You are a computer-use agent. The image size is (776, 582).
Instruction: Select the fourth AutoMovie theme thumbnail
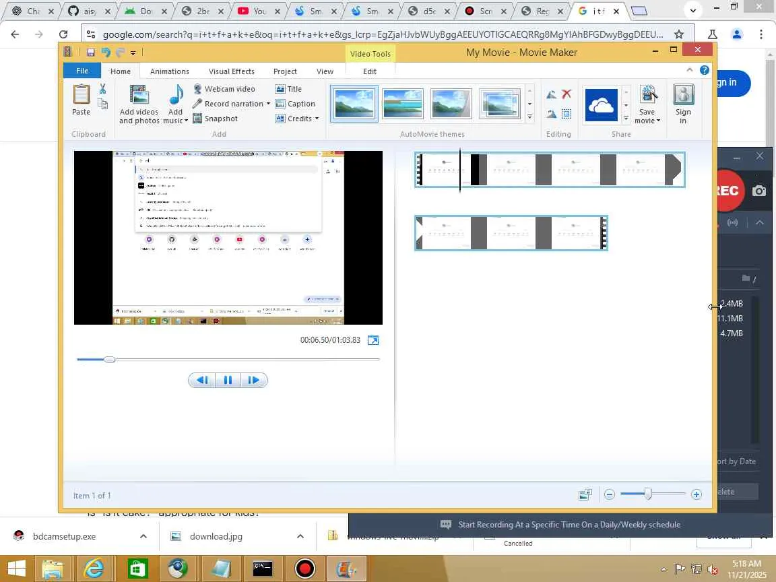click(x=500, y=104)
